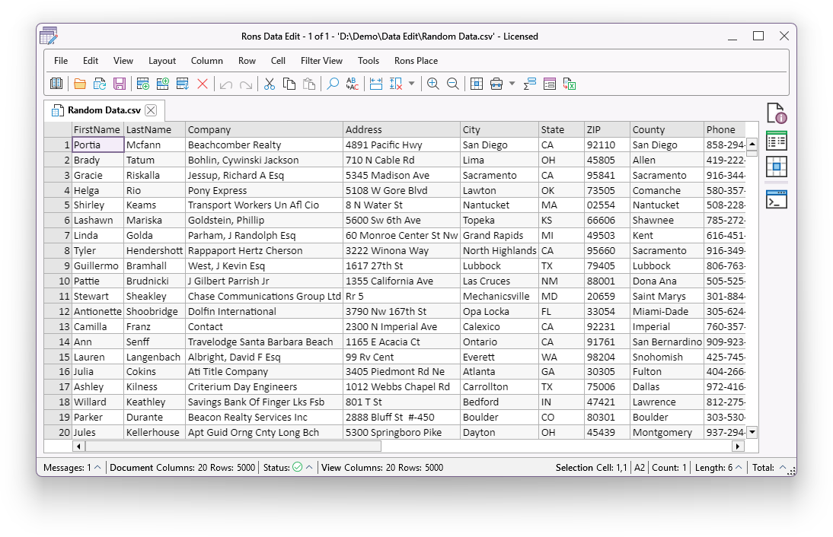Open Find with the magnifier icon
This screenshot has height=537, width=833.
coord(333,84)
